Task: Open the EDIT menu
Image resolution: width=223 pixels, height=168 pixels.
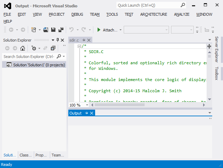Action: pyautogui.click(x=22, y=14)
